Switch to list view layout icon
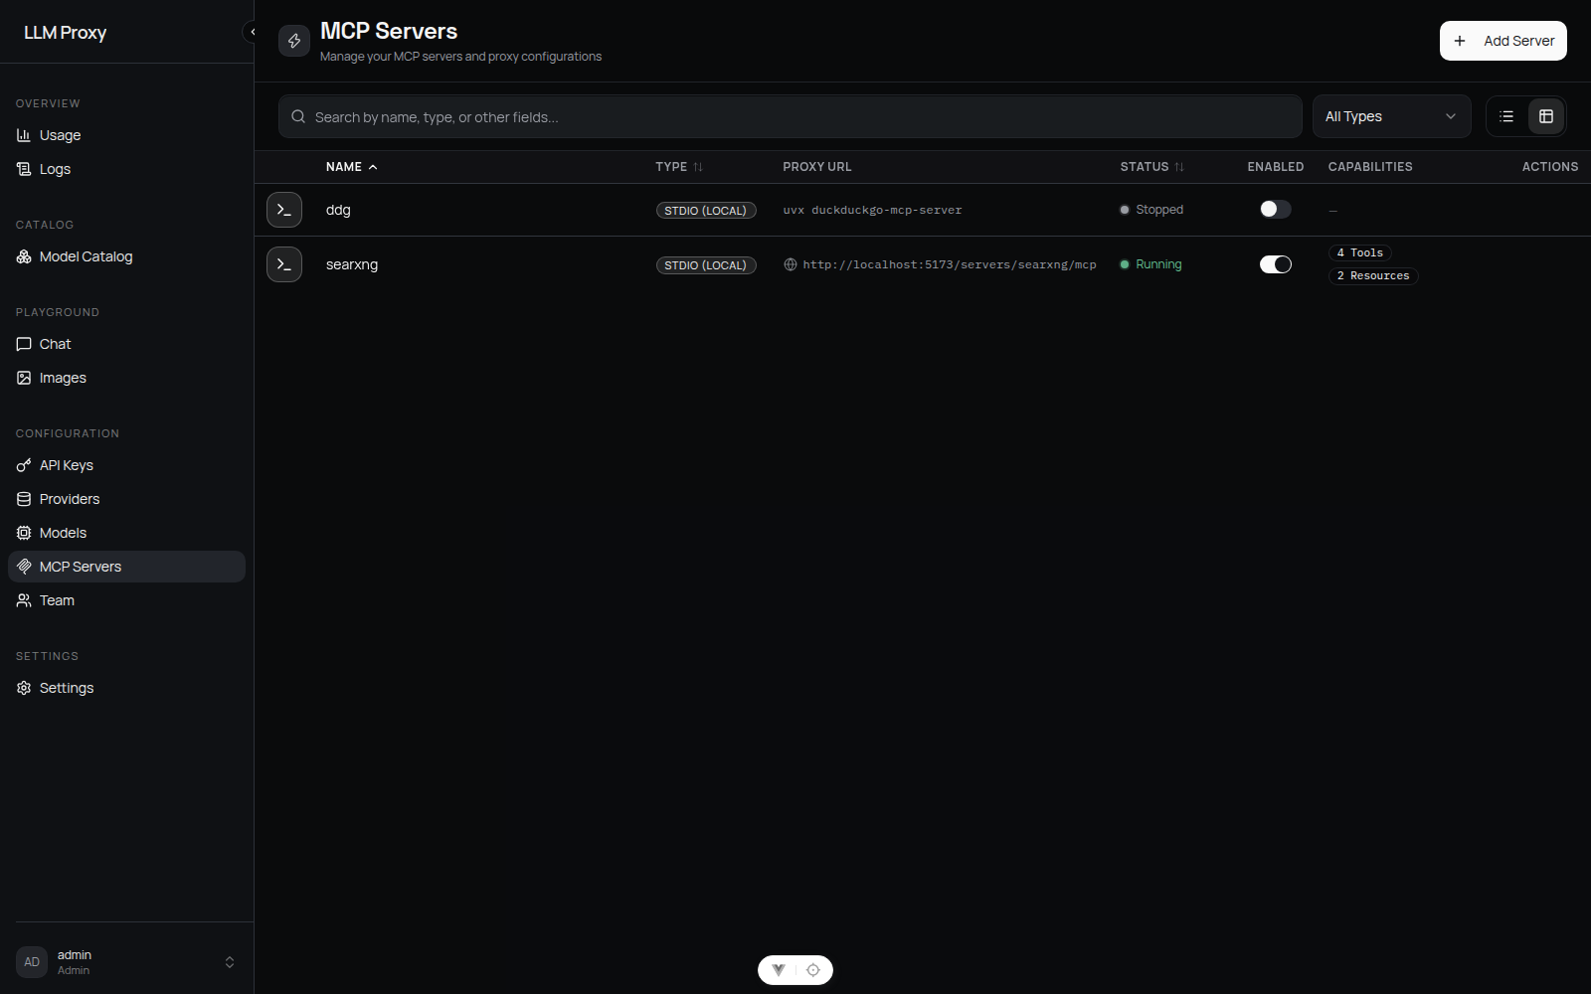The image size is (1591, 994). [1506, 116]
